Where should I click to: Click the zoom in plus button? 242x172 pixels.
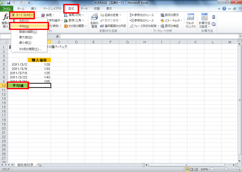(240, 169)
